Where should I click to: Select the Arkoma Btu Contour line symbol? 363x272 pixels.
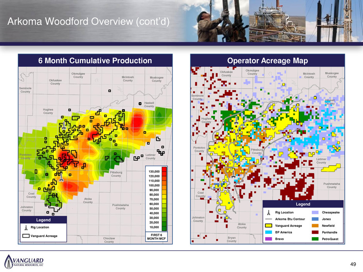pyautogui.click(x=272, y=219)
